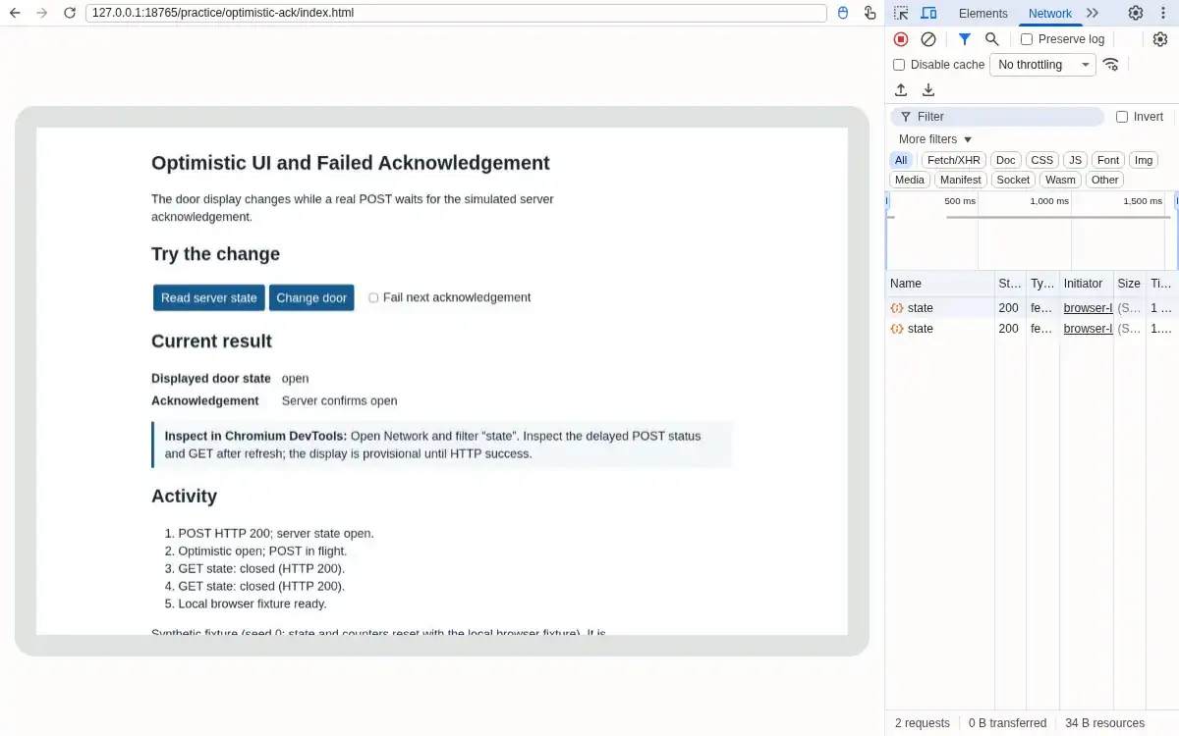Show more DevTools tabs with the chevrons
This screenshot has width=1179, height=736.
1093,13
